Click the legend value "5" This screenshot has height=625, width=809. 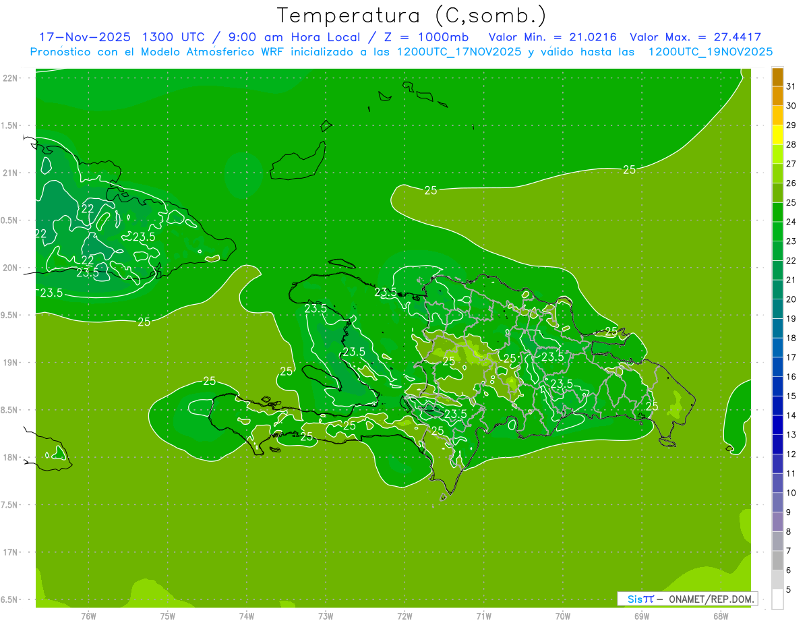789,589
